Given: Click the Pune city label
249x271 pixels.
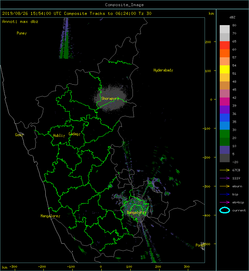Looking at the screenshot, I should point(22,33).
